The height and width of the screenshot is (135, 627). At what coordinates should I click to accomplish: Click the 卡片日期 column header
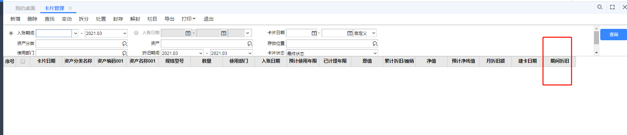tap(46, 61)
